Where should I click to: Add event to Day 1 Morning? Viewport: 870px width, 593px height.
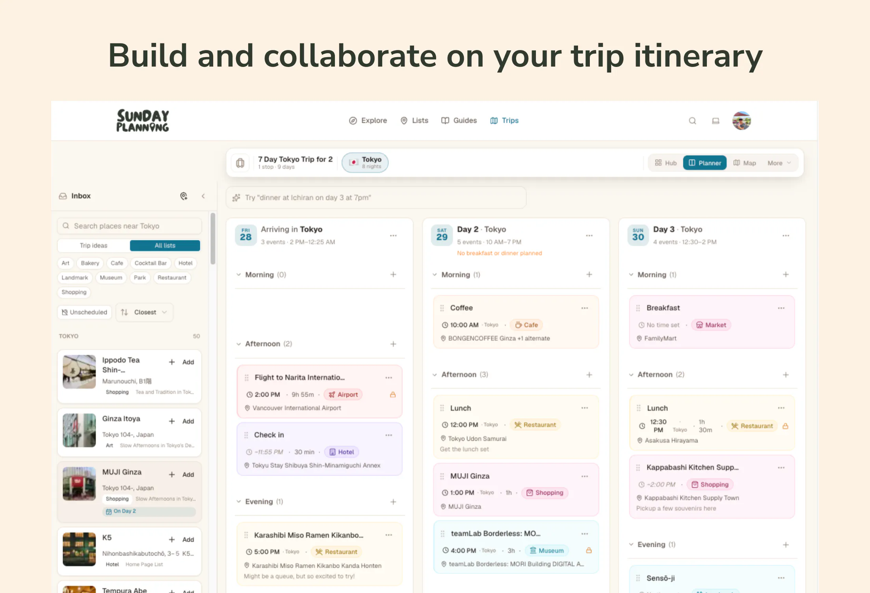click(x=393, y=274)
